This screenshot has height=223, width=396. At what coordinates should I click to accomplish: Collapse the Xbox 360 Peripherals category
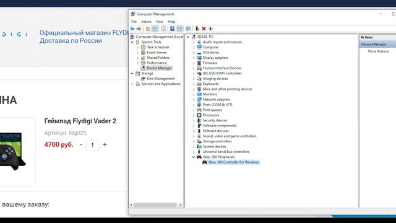point(194,157)
